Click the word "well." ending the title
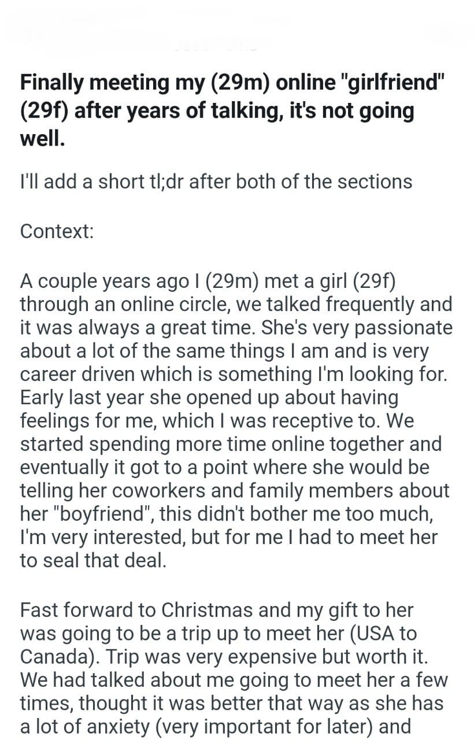Viewport: 474px width, 740px height. click(x=42, y=139)
